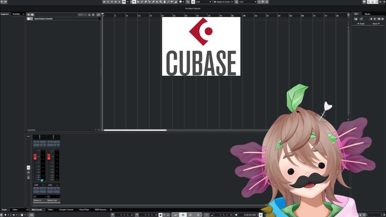Switch to the MixConsole tab

tap(37, 209)
